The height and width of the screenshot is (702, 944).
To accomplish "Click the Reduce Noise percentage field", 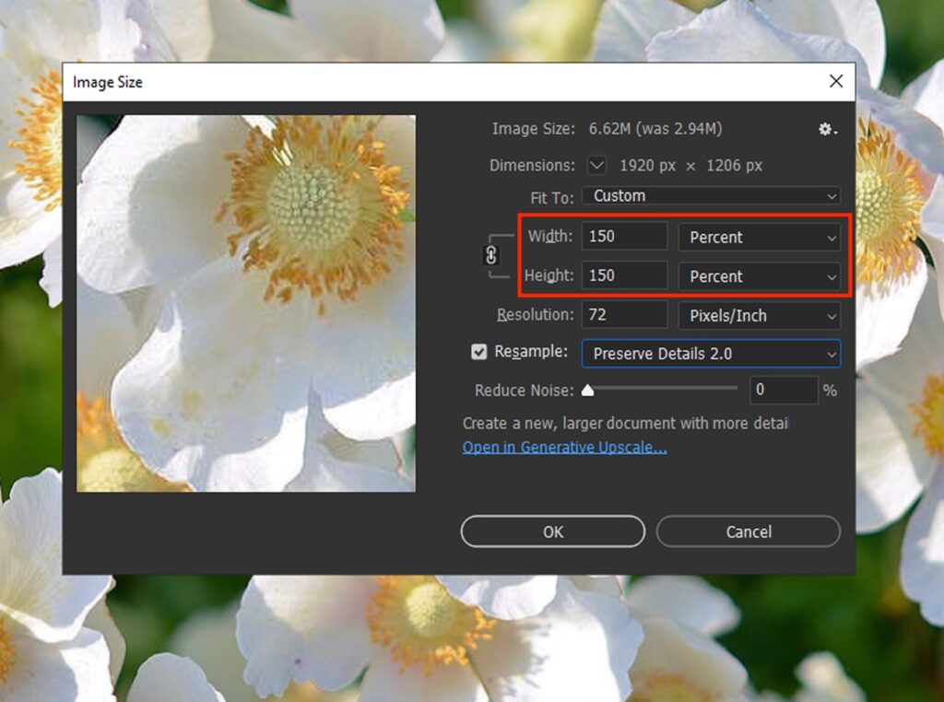I will click(x=785, y=391).
